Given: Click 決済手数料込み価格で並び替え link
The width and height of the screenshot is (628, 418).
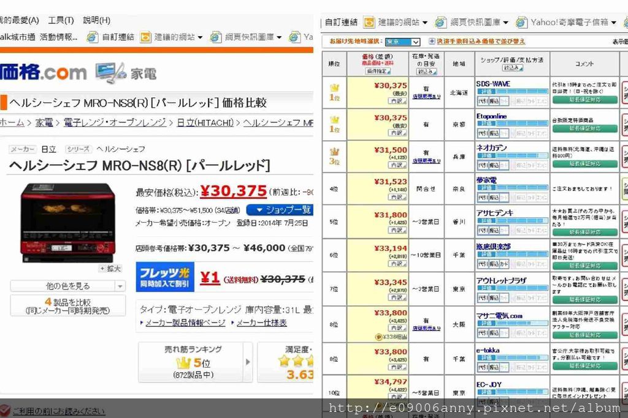Looking at the screenshot, I should pyautogui.click(x=481, y=41).
